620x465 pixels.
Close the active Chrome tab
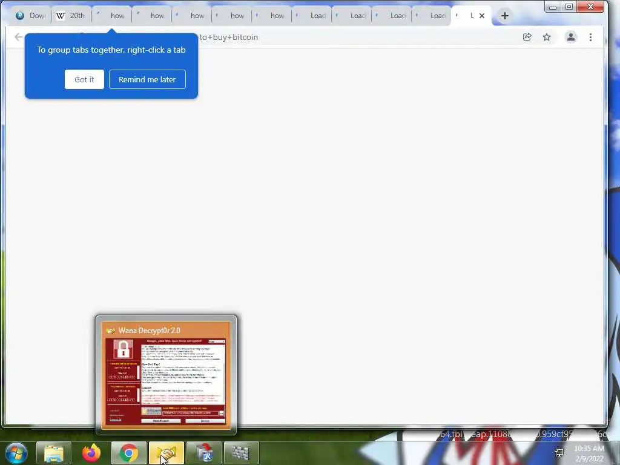(x=481, y=16)
